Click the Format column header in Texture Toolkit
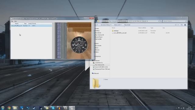This screenshot has height=110, width=195. [34, 24]
